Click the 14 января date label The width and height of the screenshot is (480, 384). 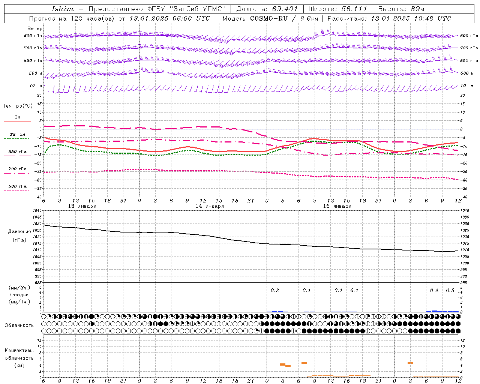point(210,206)
